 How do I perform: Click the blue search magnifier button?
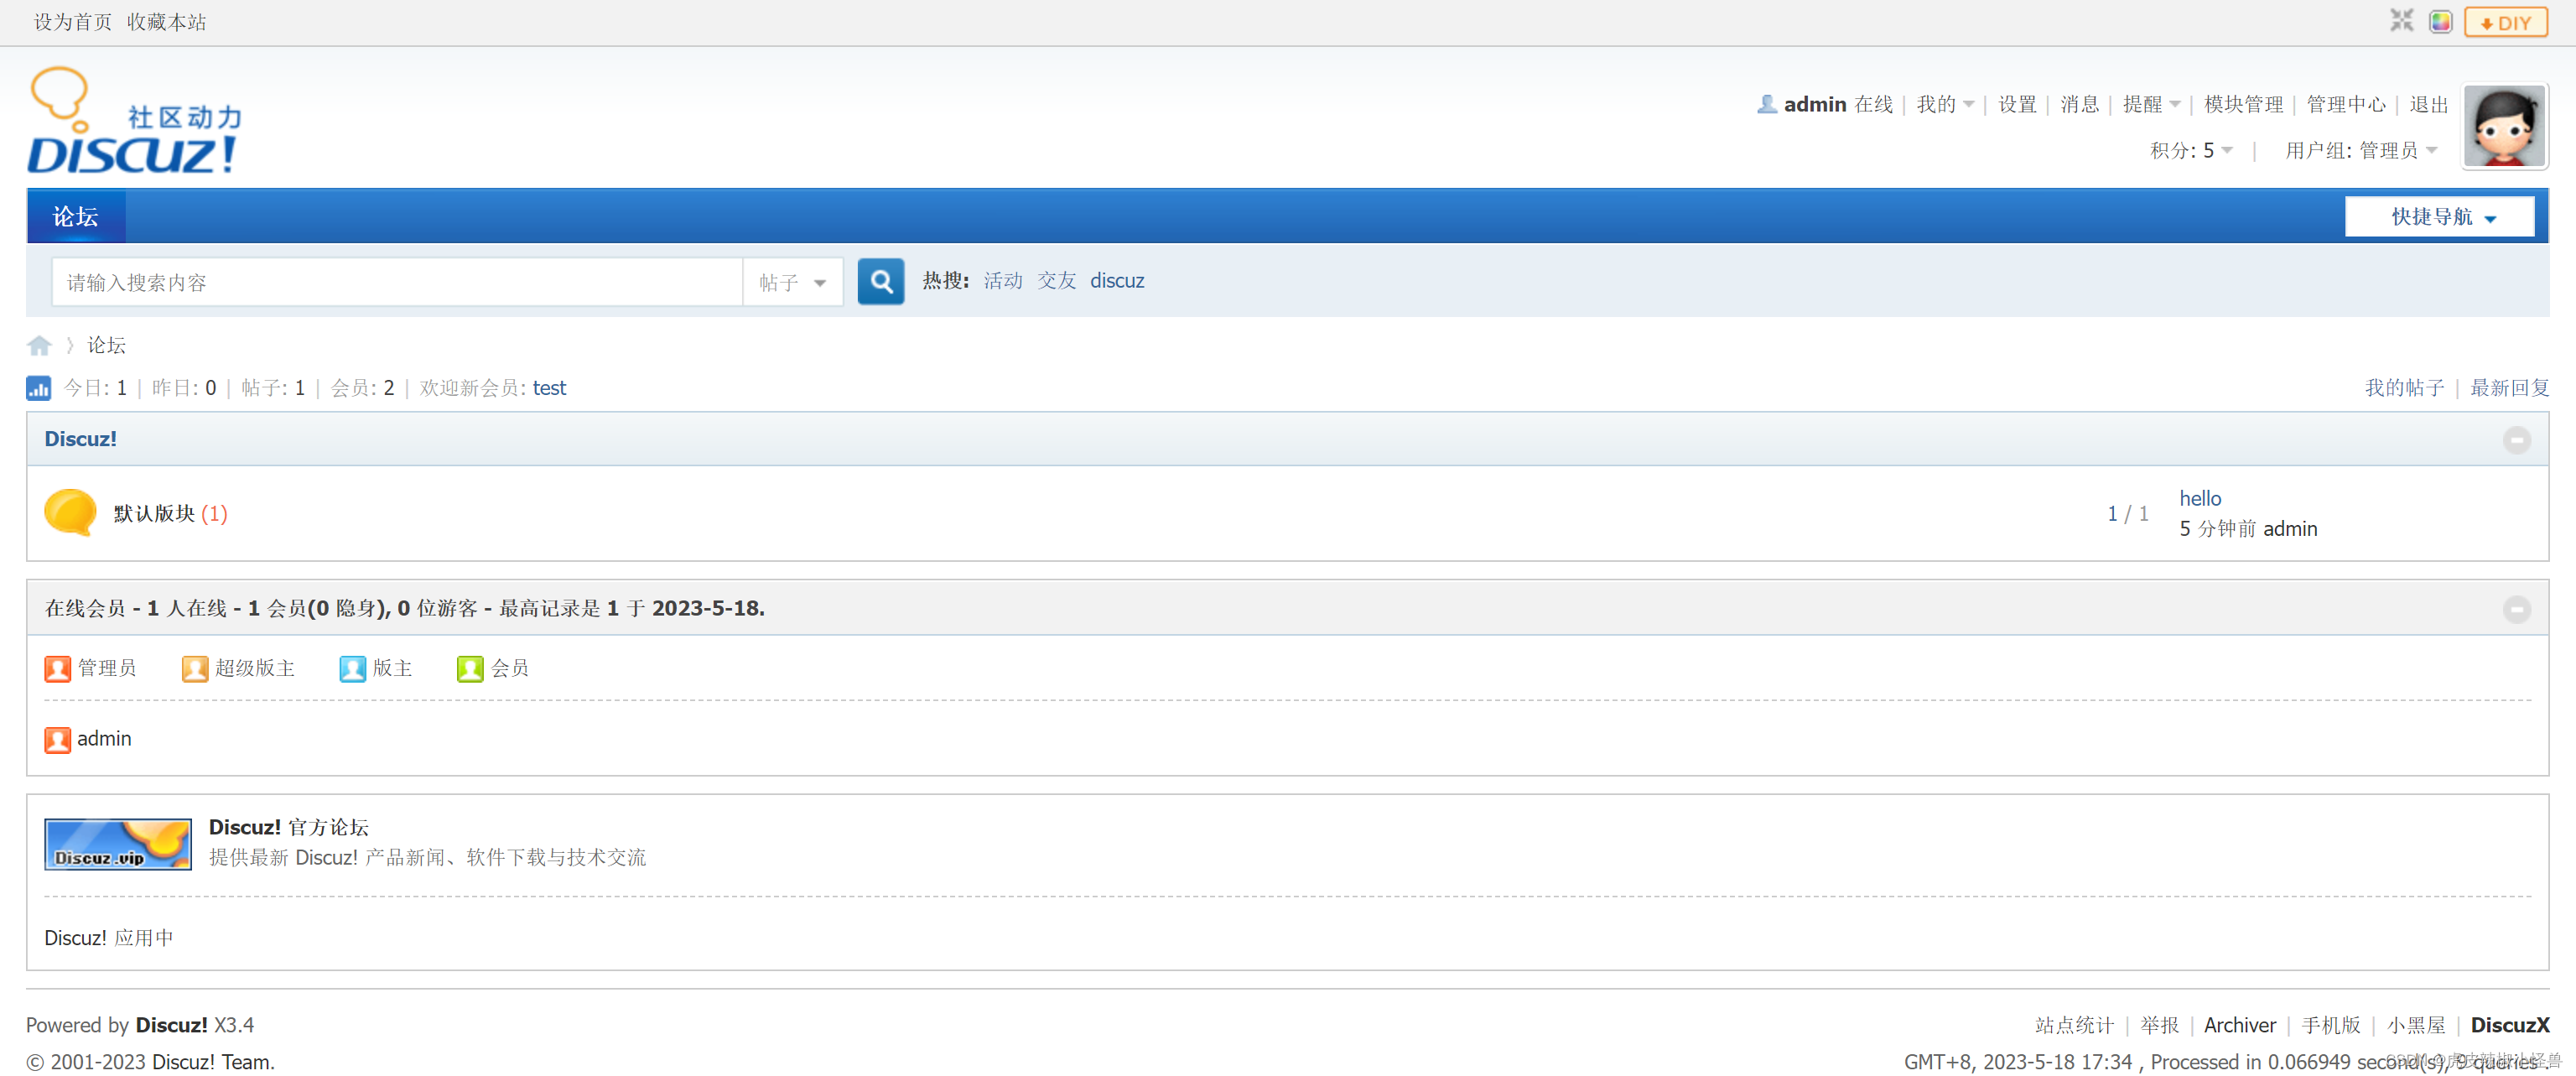pos(880,282)
